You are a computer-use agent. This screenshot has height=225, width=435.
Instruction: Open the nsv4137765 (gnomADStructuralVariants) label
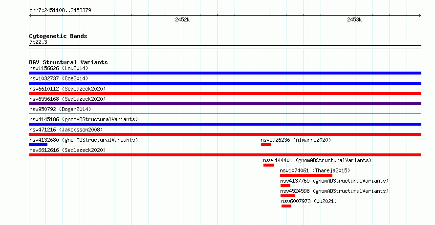pyautogui.click(x=334, y=181)
